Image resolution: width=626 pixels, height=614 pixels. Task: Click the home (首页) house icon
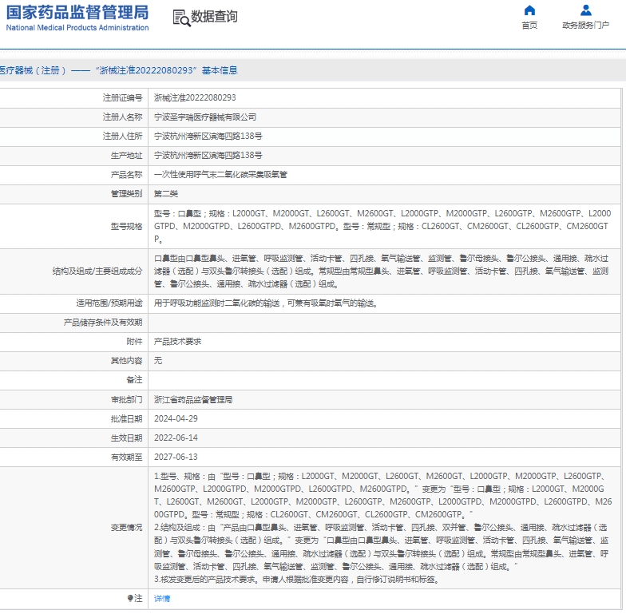(529, 10)
